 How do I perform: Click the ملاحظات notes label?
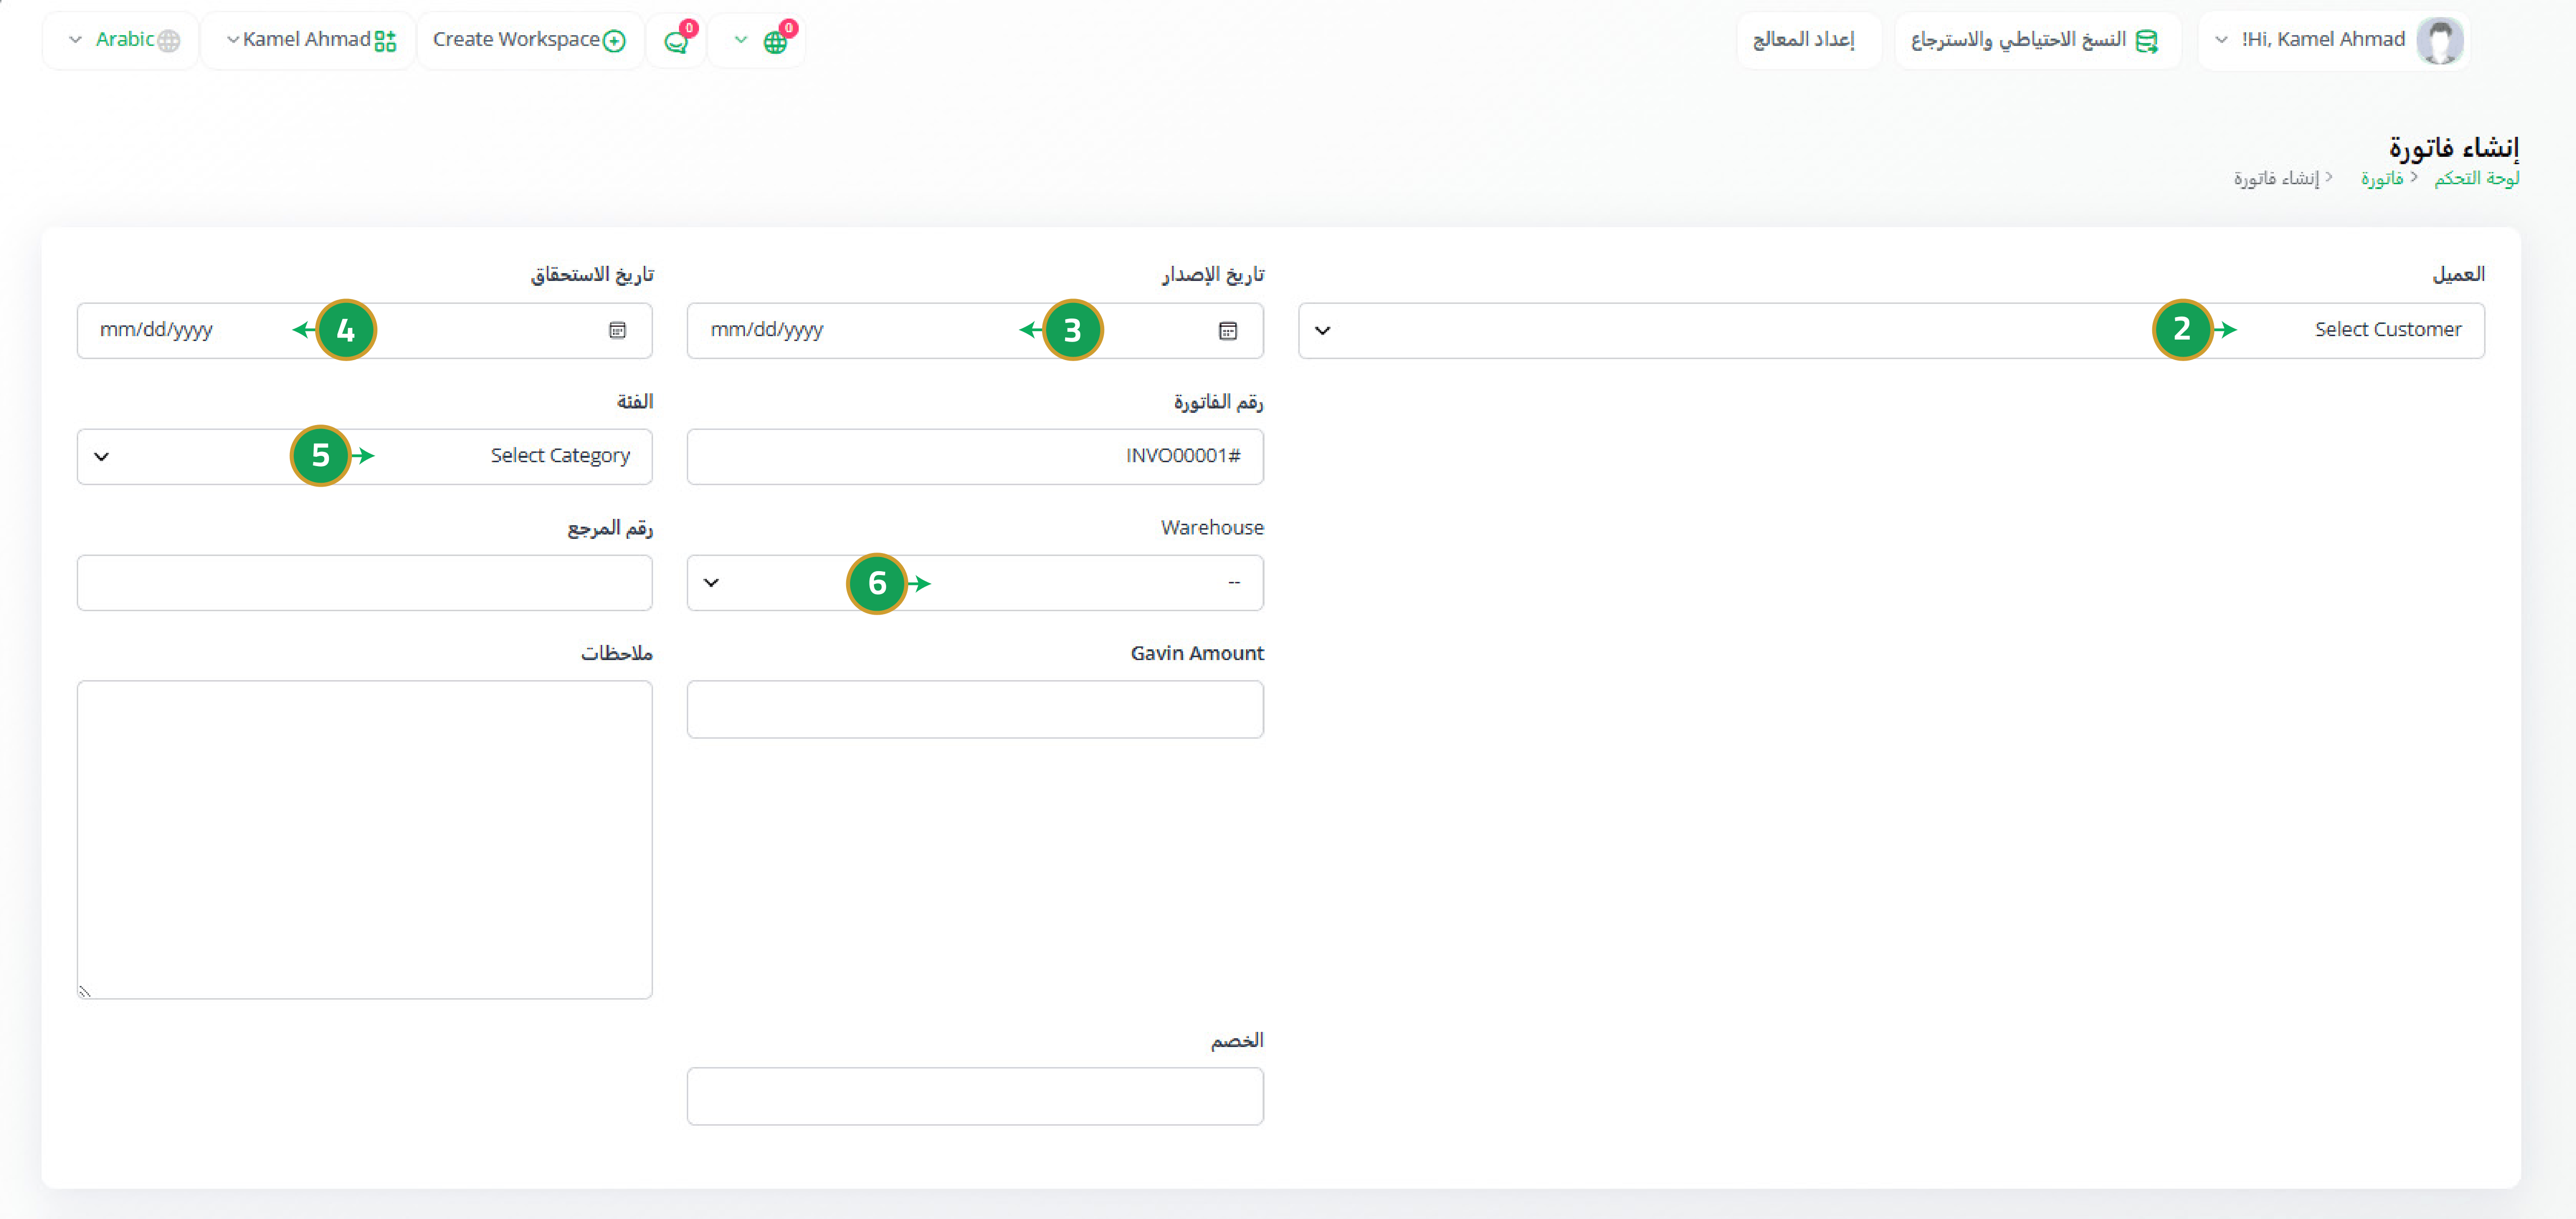click(x=617, y=653)
